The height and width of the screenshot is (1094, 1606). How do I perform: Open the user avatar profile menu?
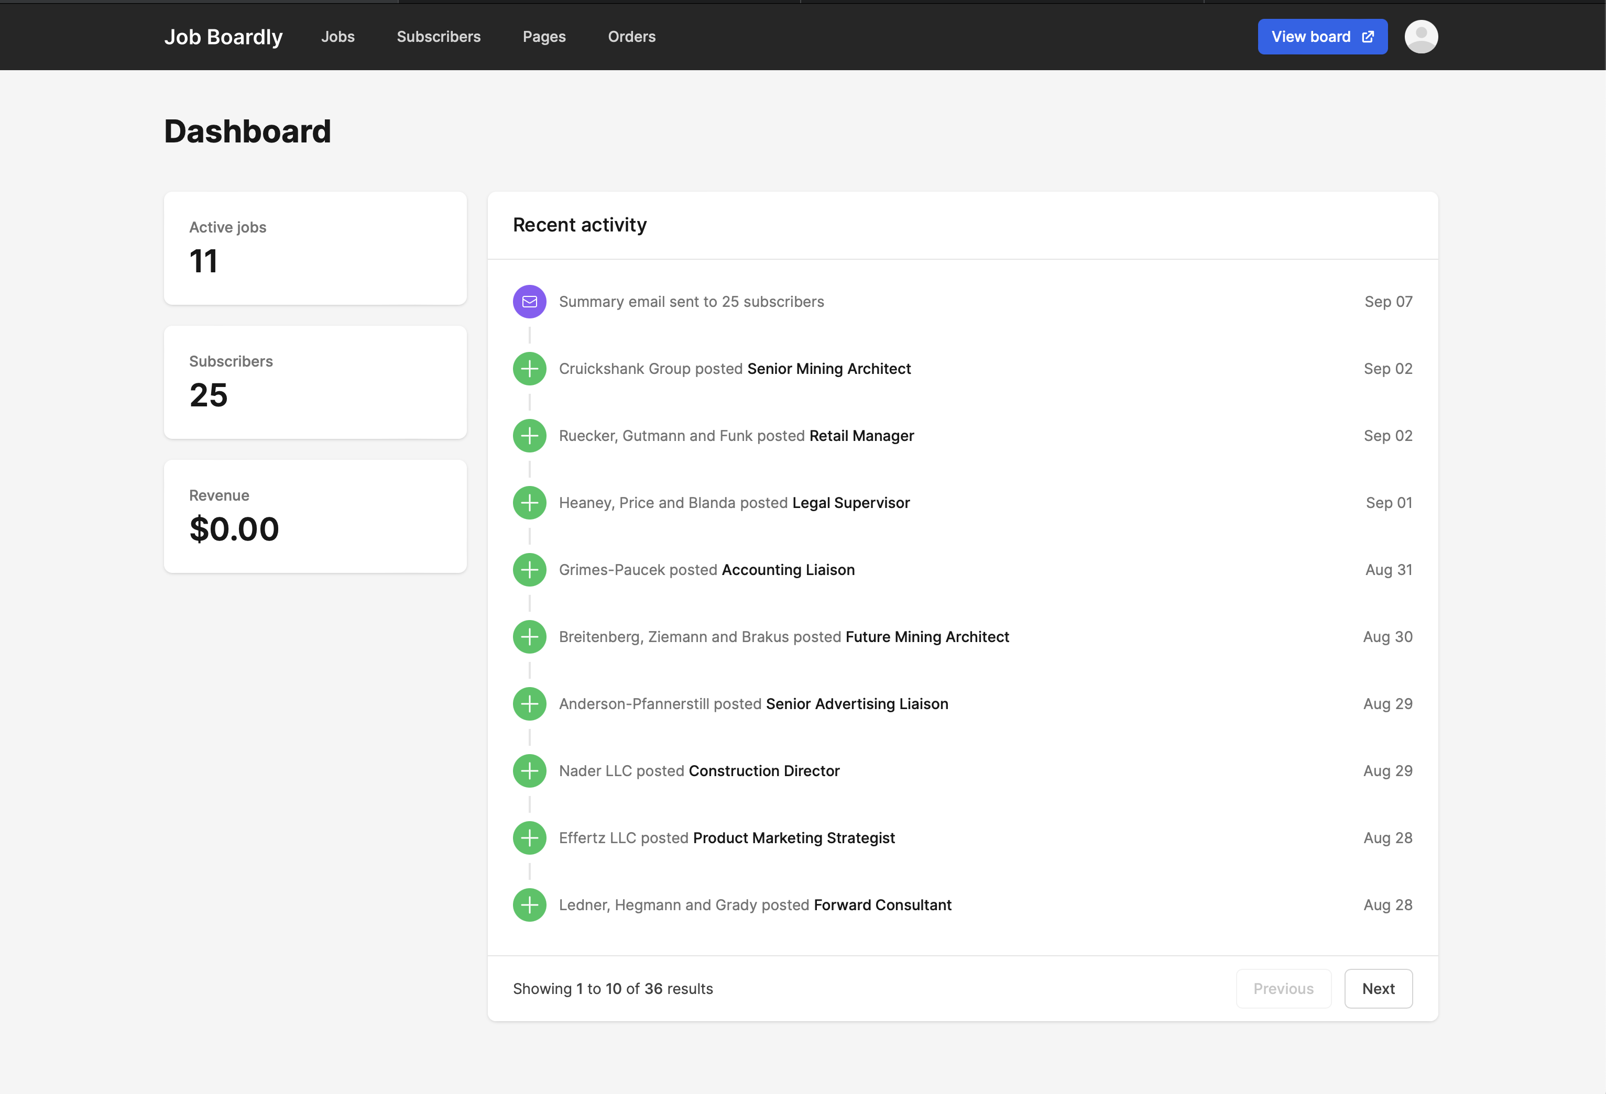click(1421, 37)
